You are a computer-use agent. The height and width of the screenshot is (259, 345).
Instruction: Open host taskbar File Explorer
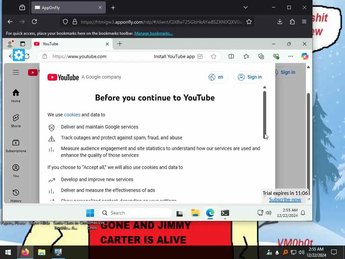click(x=41, y=252)
